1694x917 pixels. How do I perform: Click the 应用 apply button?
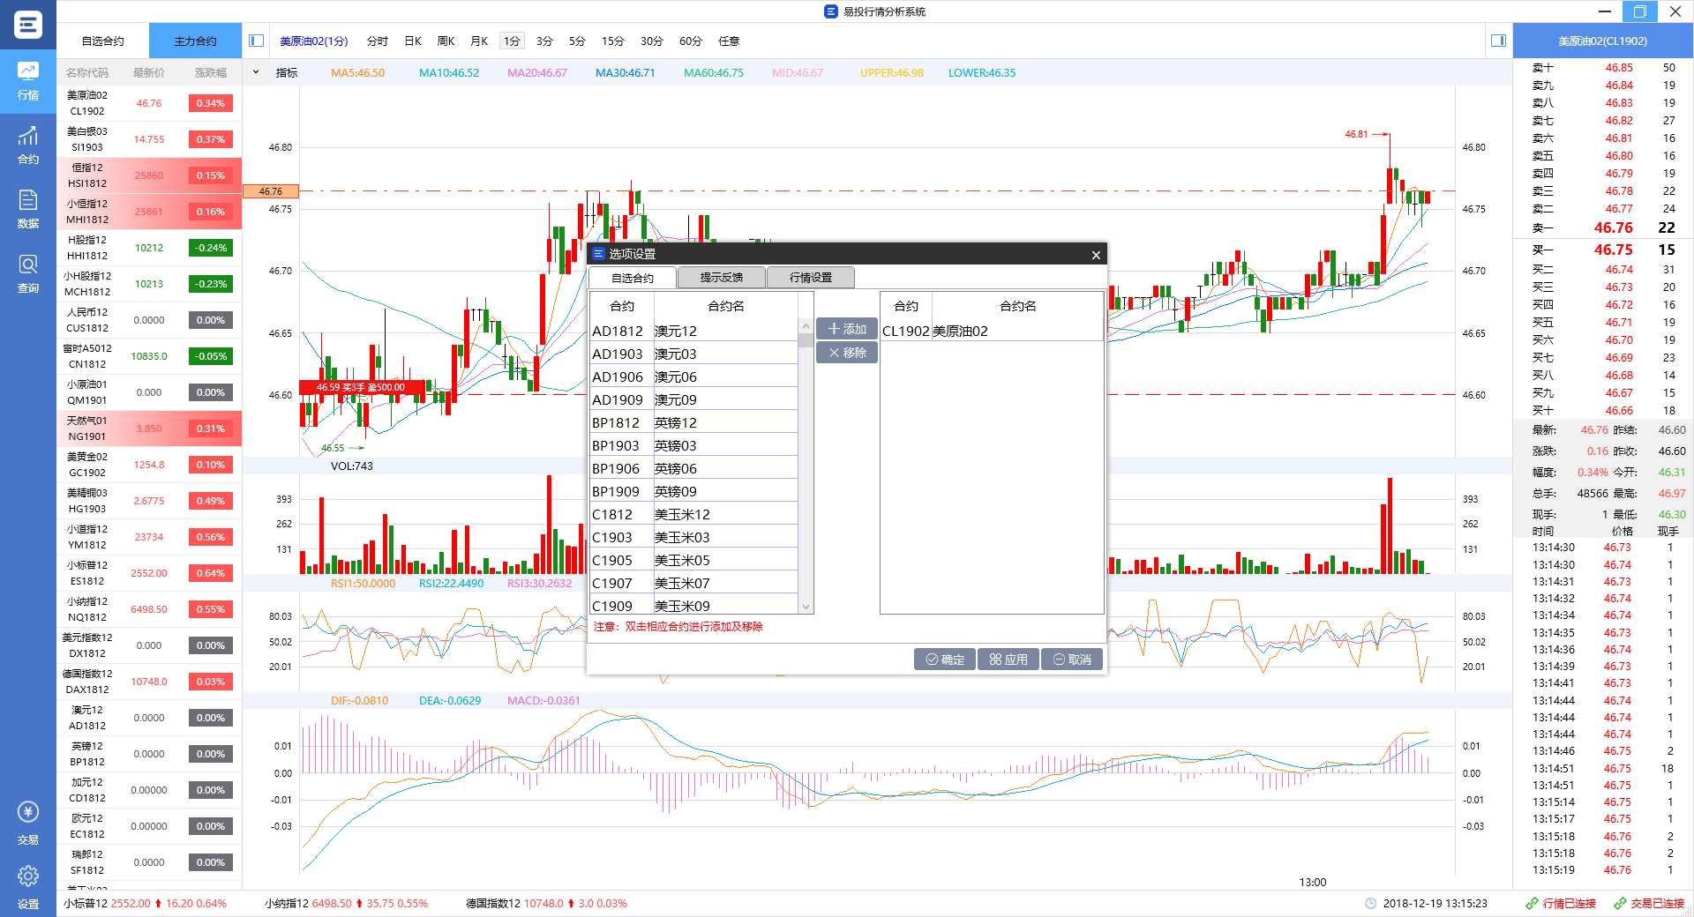[x=1008, y=660]
